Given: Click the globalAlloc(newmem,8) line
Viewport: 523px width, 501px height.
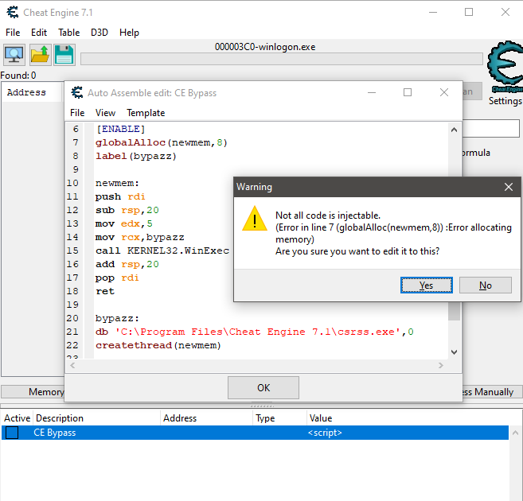Looking at the screenshot, I should (x=162, y=142).
